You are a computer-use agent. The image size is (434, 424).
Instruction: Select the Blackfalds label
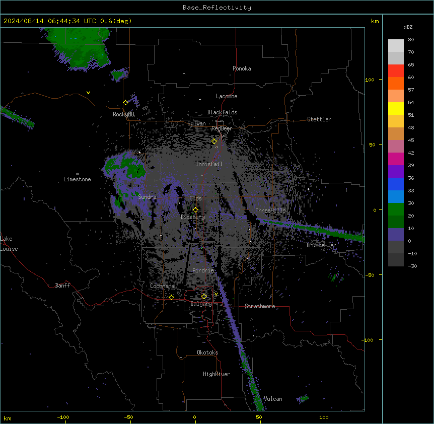pyautogui.click(x=222, y=112)
